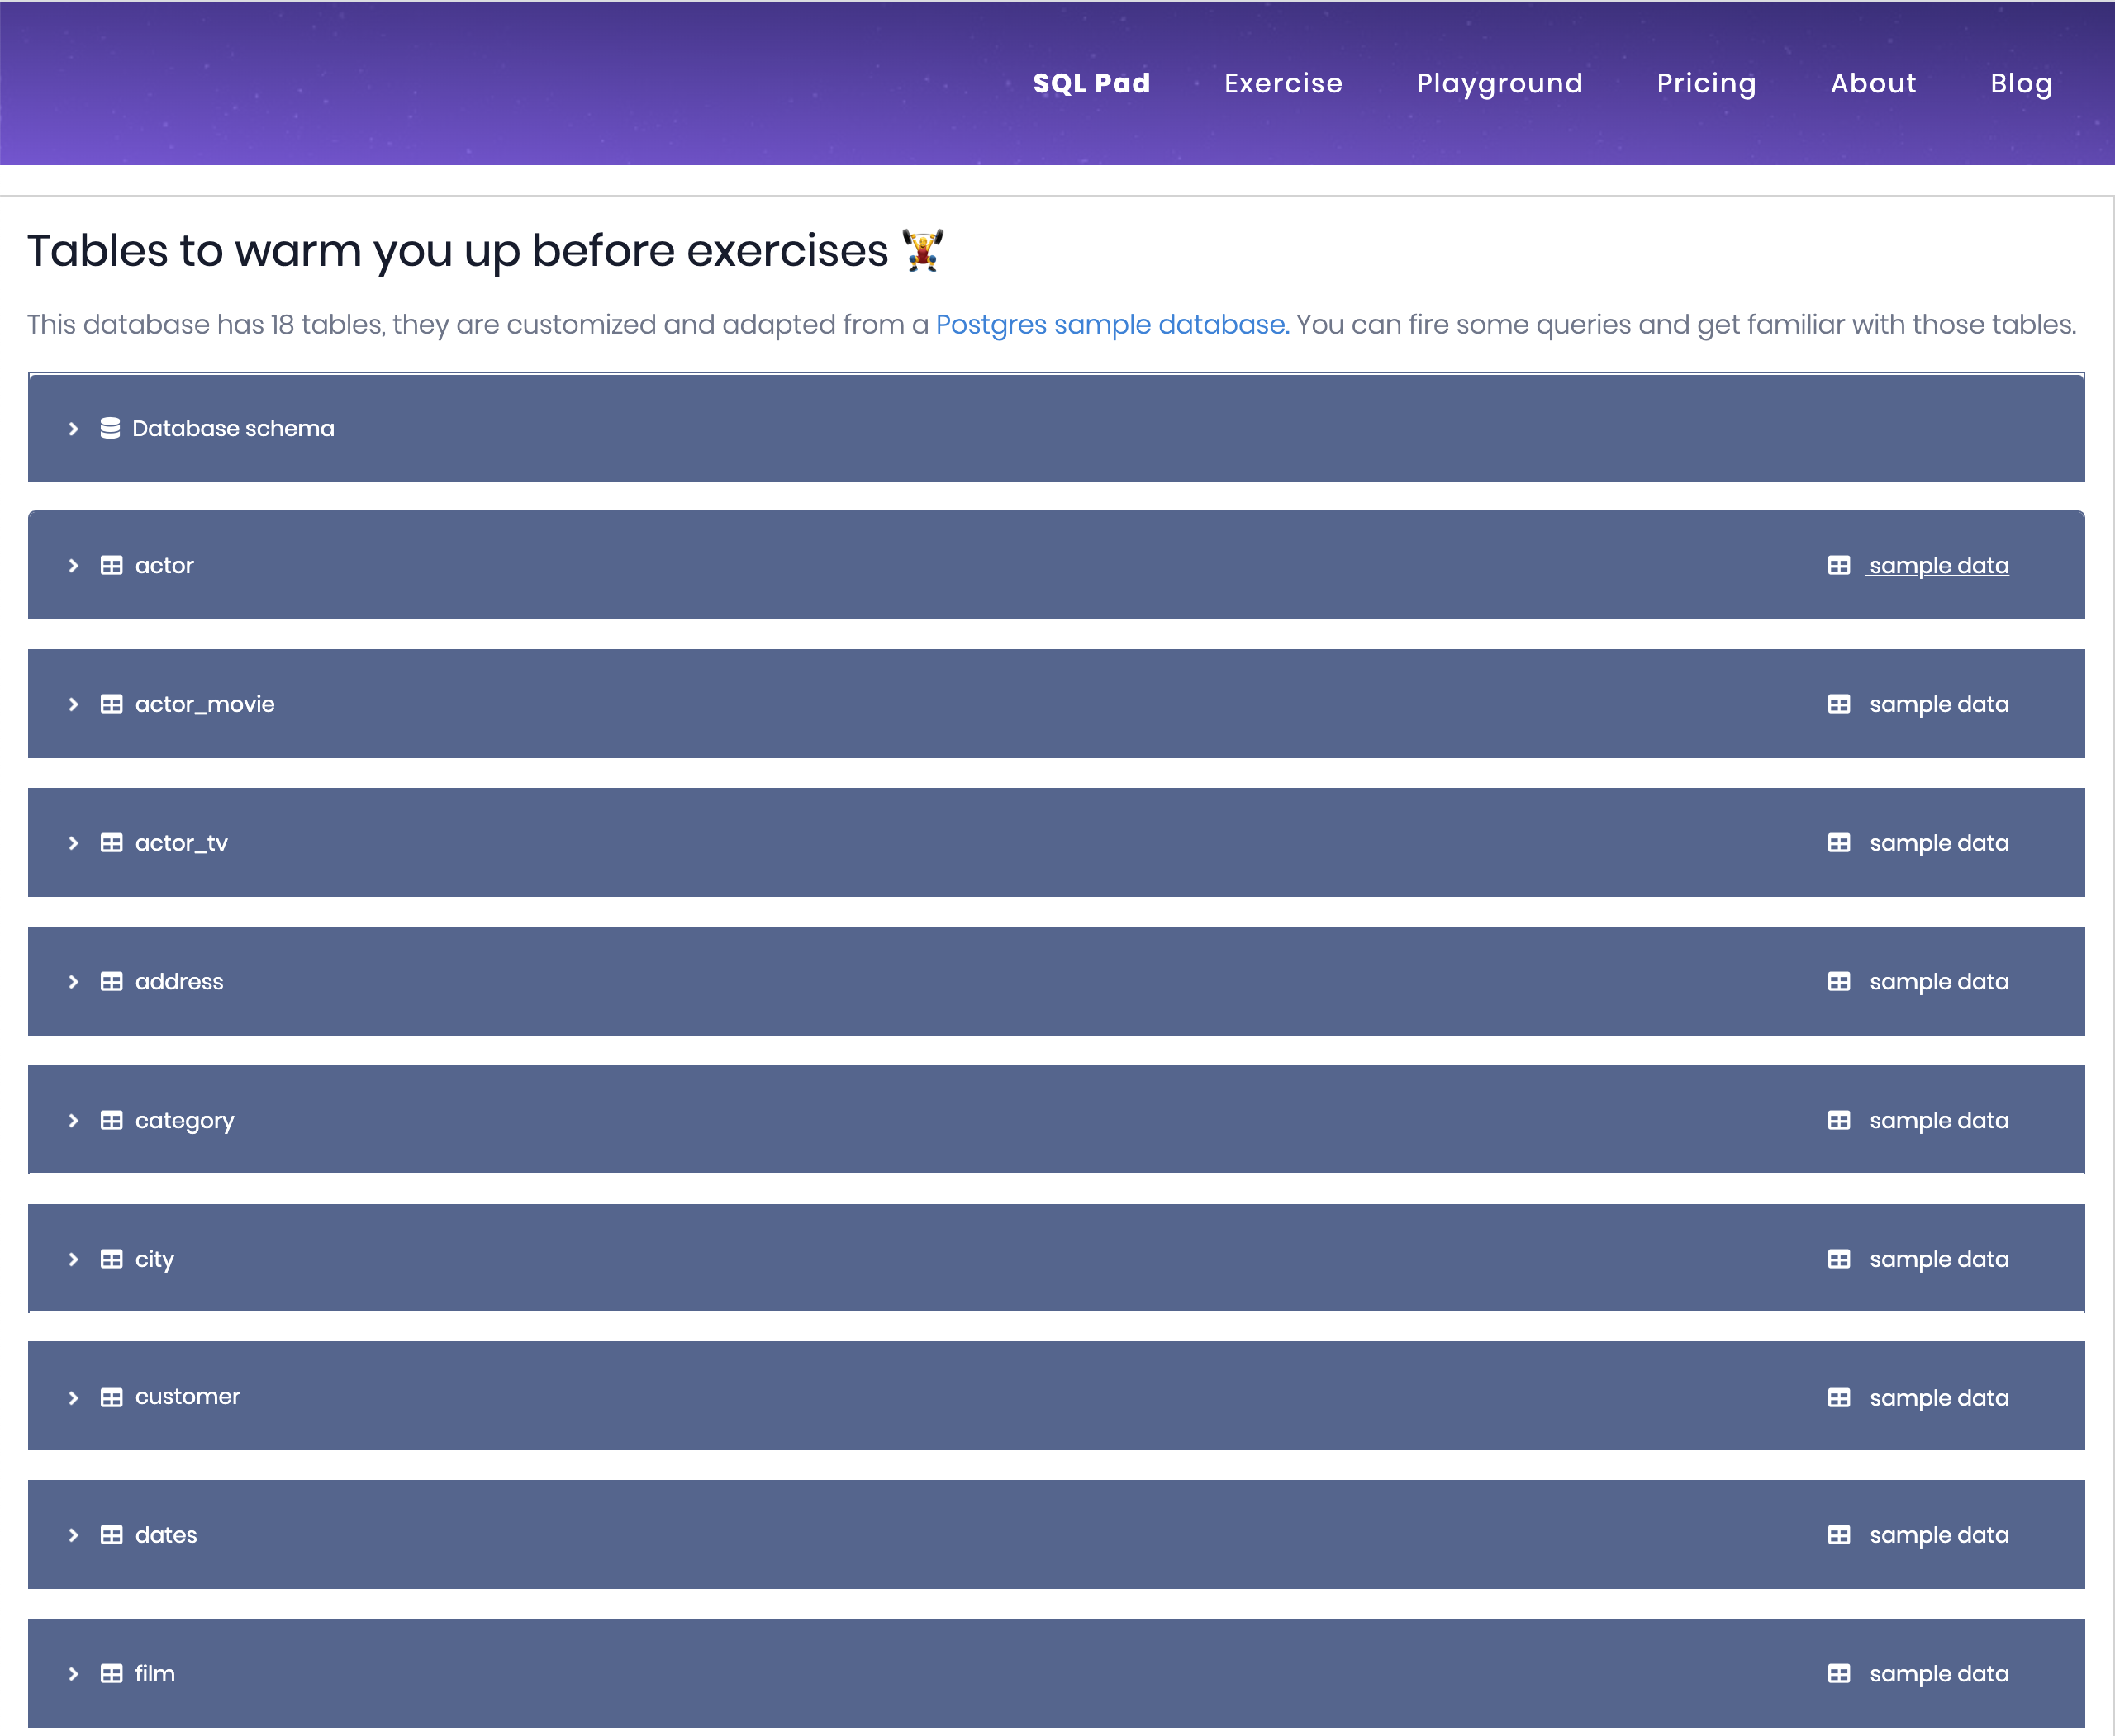Viewport: 2115px width, 1736px height.
Task: Click the table icon beside address
Action: pyautogui.click(x=111, y=981)
